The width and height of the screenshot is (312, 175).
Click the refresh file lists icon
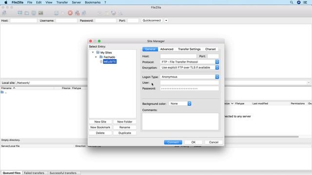click(57, 13)
